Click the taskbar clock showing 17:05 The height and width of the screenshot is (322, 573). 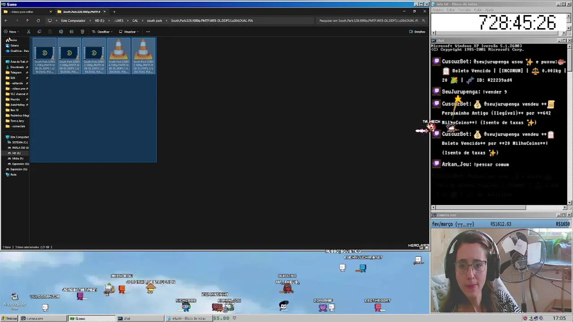559,318
